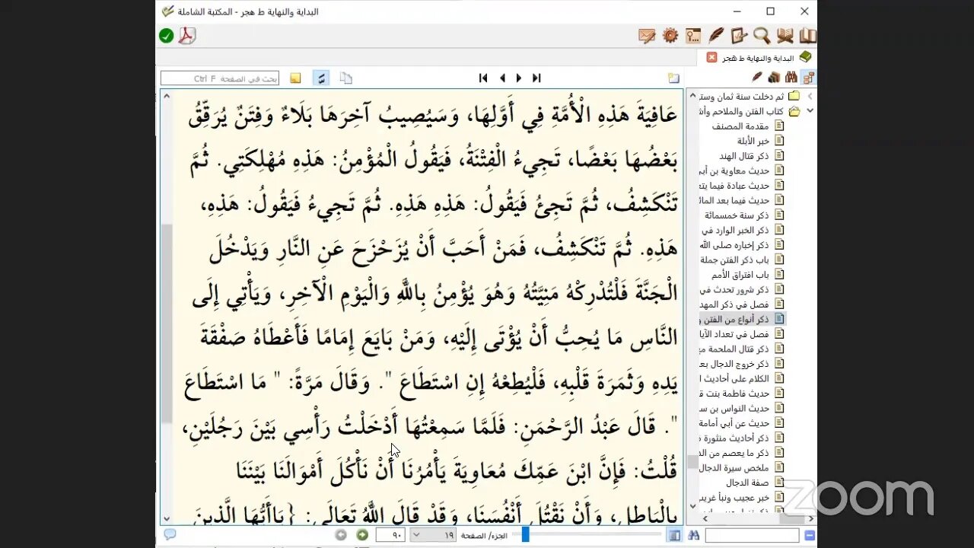Click the envelope with pencil icon

647,36
